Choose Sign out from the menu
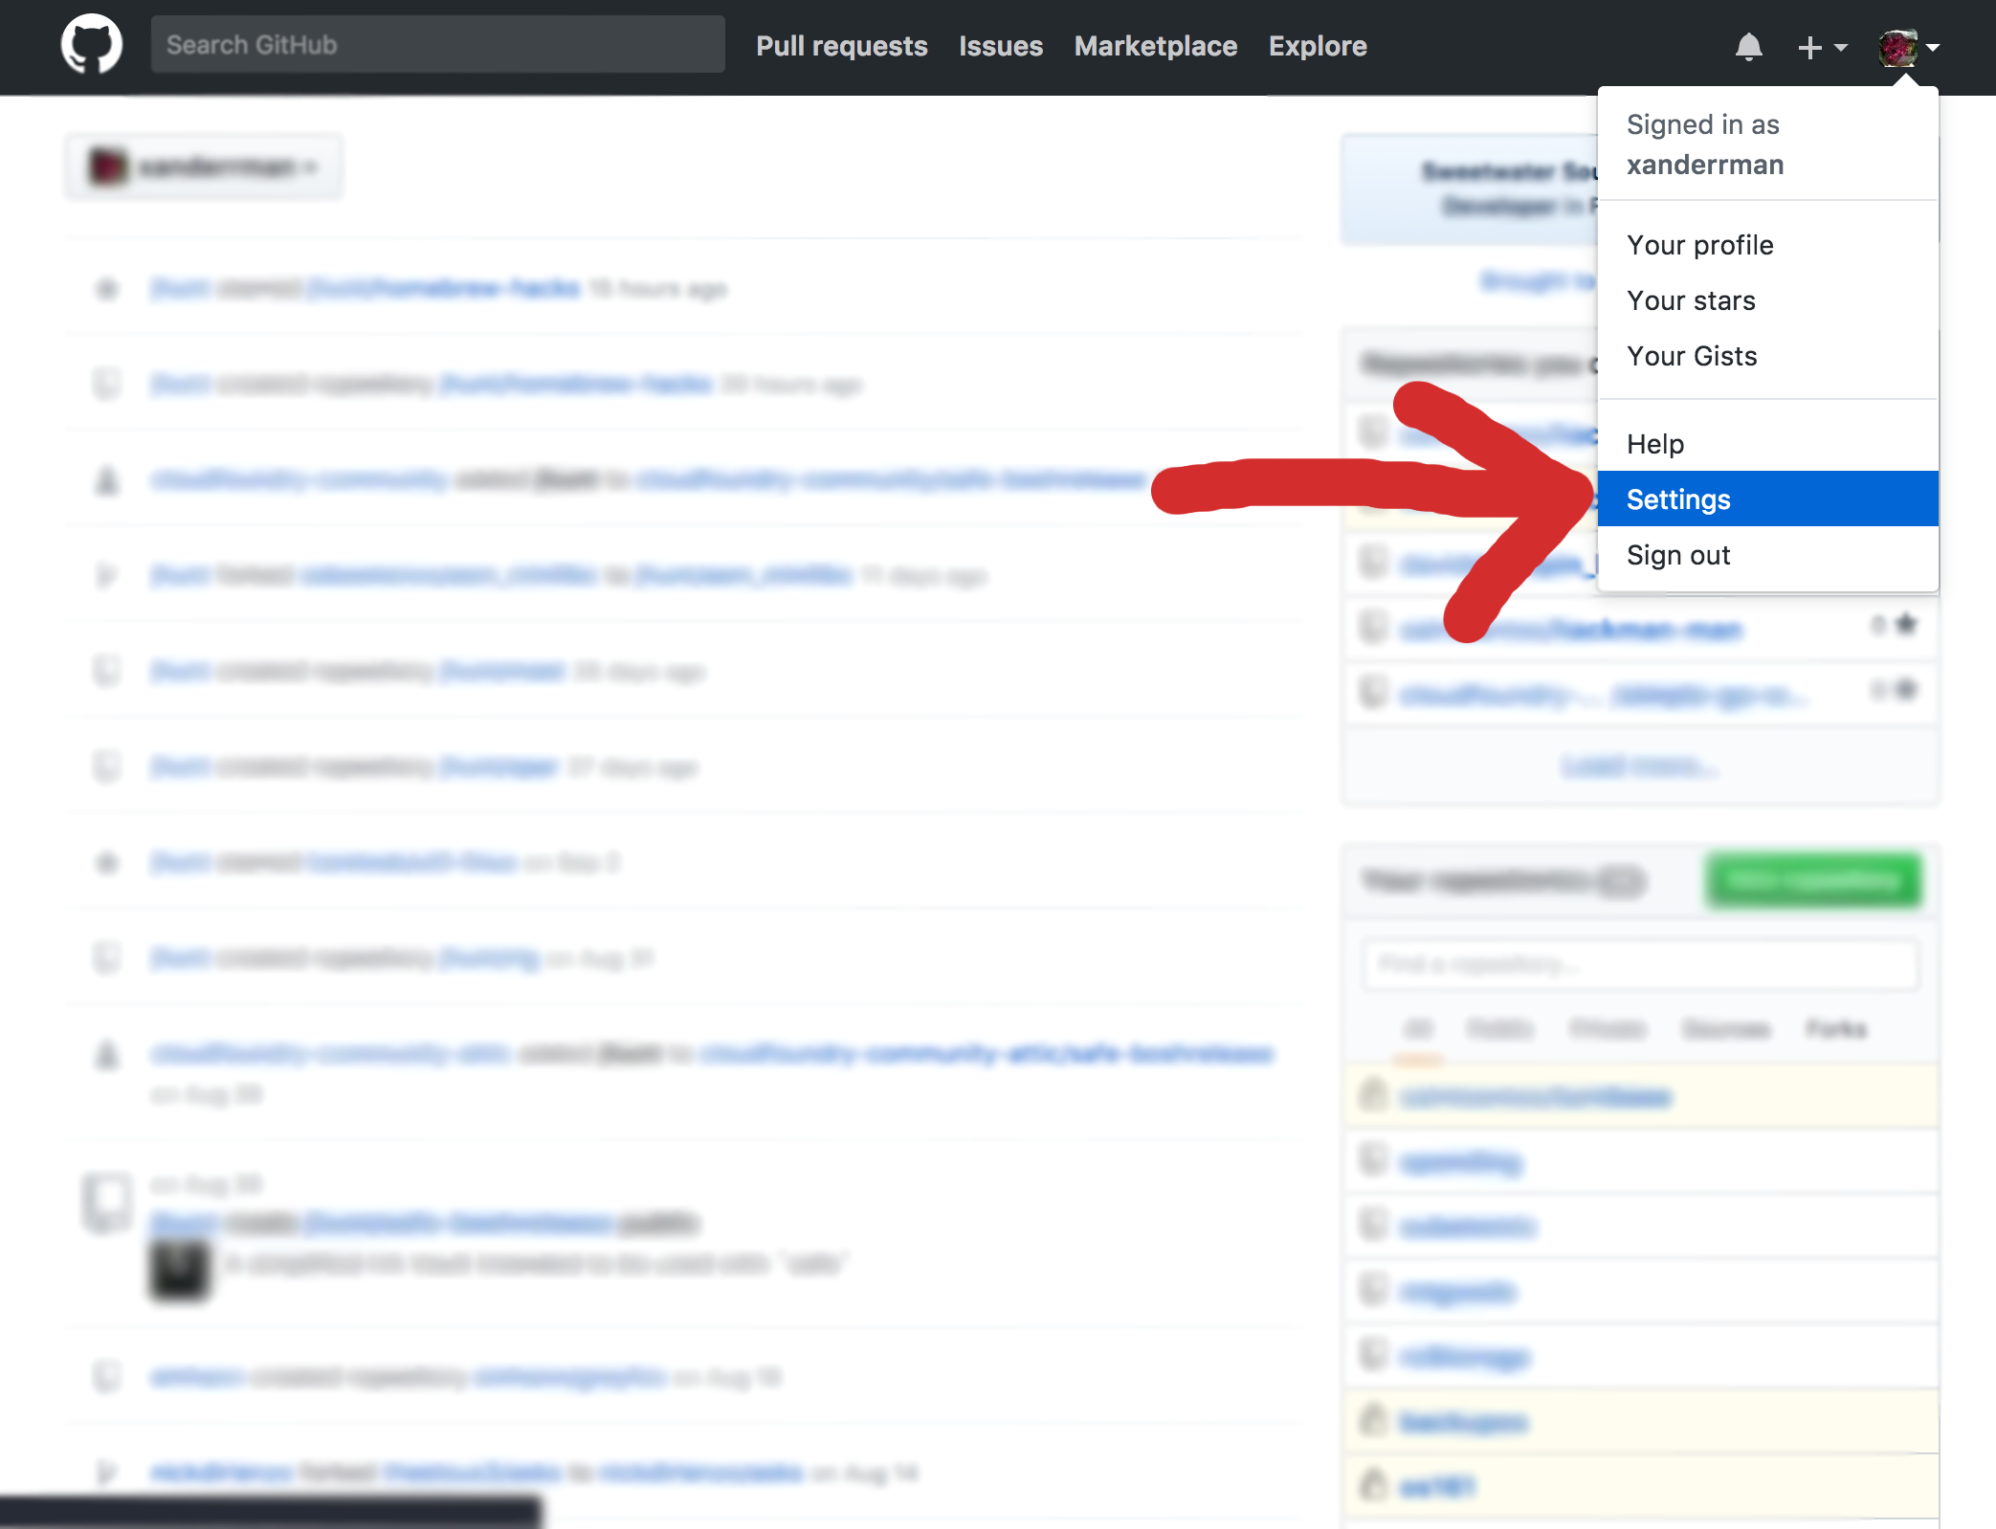Viewport: 1996px width, 1529px height. pos(1767,555)
